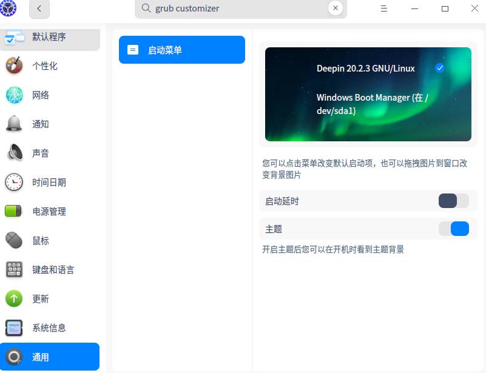
Task: Click the 通用 gear icon
Action: pyautogui.click(x=14, y=357)
